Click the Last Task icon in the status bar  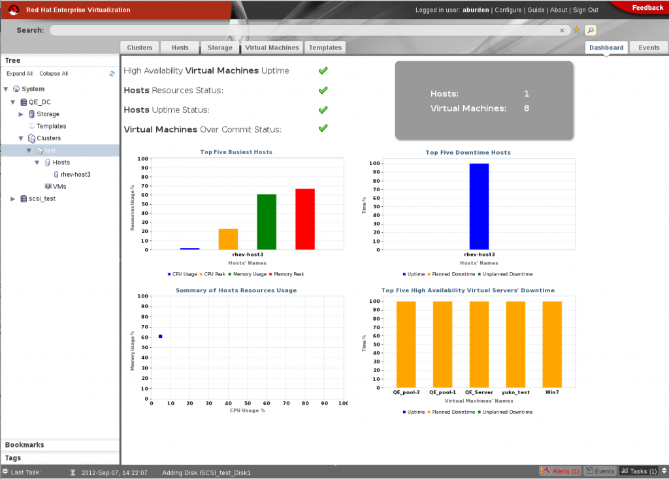coord(5,471)
